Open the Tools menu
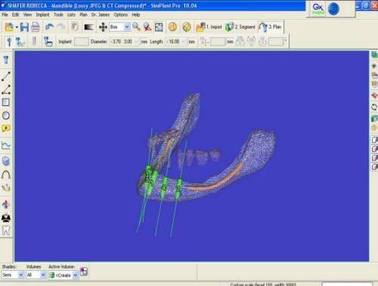This screenshot has height=286, width=378. (x=58, y=14)
